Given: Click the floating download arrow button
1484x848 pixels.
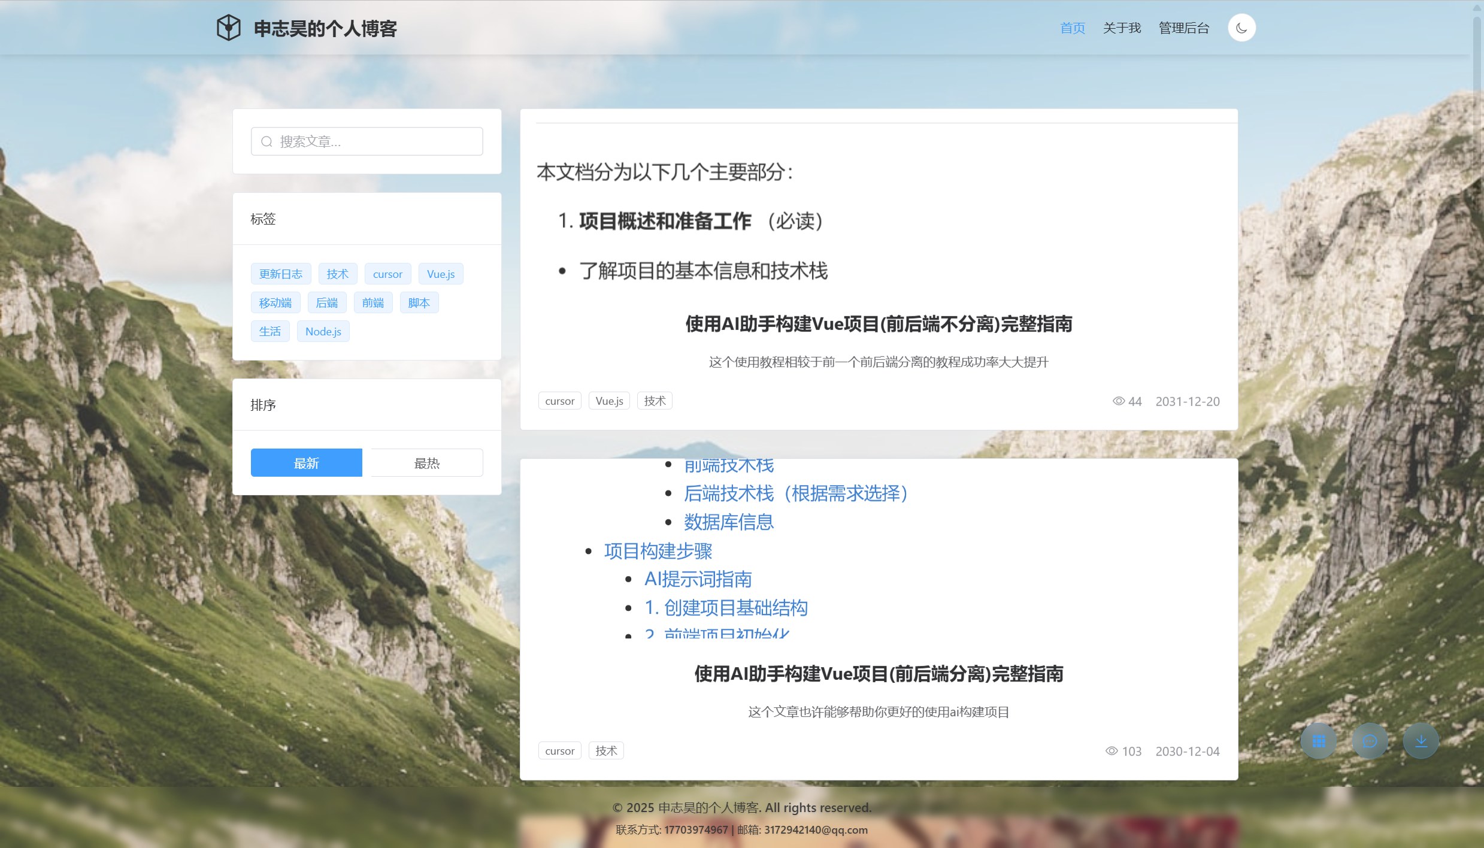Looking at the screenshot, I should (x=1421, y=741).
